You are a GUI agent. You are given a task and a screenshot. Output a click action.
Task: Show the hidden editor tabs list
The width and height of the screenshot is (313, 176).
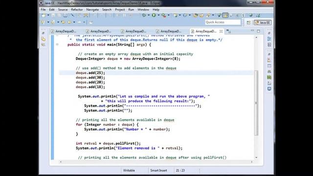228,31
